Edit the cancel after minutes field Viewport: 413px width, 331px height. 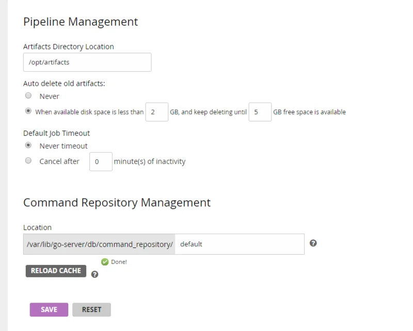pyautogui.click(x=101, y=161)
